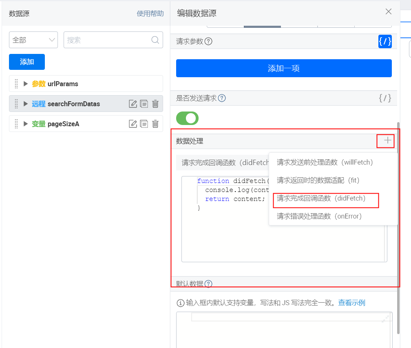Edit the pageSizeA variable
Image resolution: width=411 pixels, height=348 pixels.
133,124
